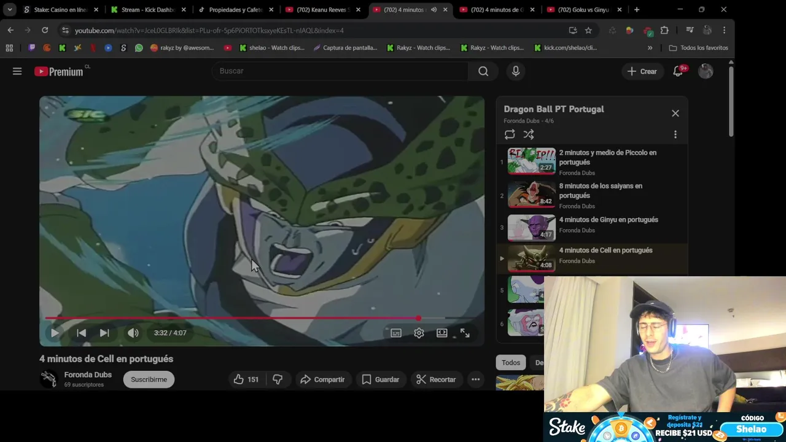Open Dragon Ball PT Portugal playlist title

(x=554, y=109)
